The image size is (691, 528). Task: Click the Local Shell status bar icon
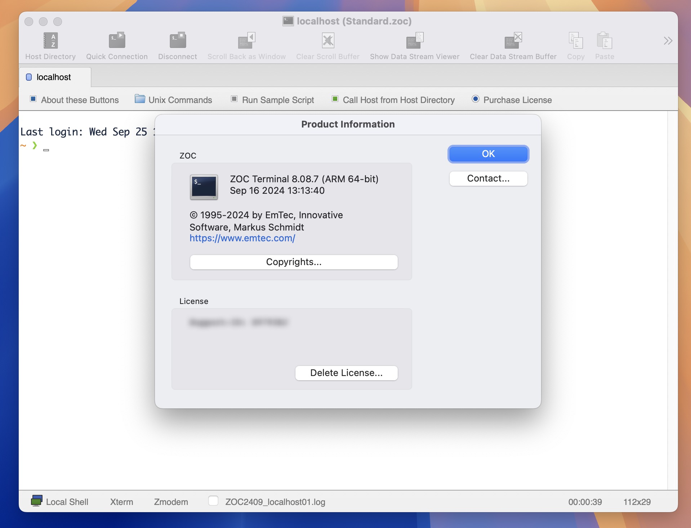(x=36, y=501)
